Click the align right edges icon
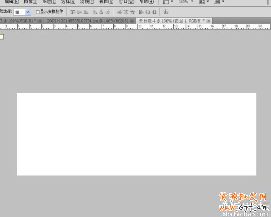Image resolution: width=271 pixels, height=217 pixels. pos(107,12)
